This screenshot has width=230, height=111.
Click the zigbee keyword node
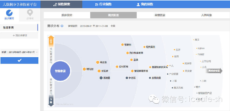[x=201, y=48]
